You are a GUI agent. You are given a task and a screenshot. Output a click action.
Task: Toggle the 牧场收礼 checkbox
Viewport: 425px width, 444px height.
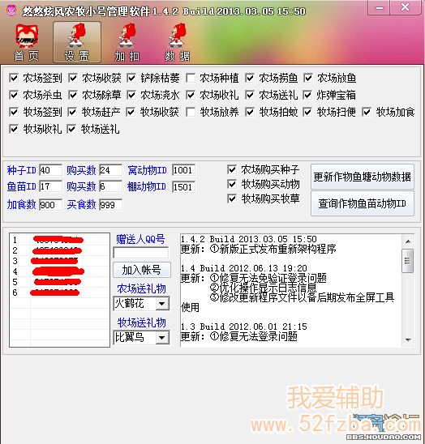(x=14, y=129)
